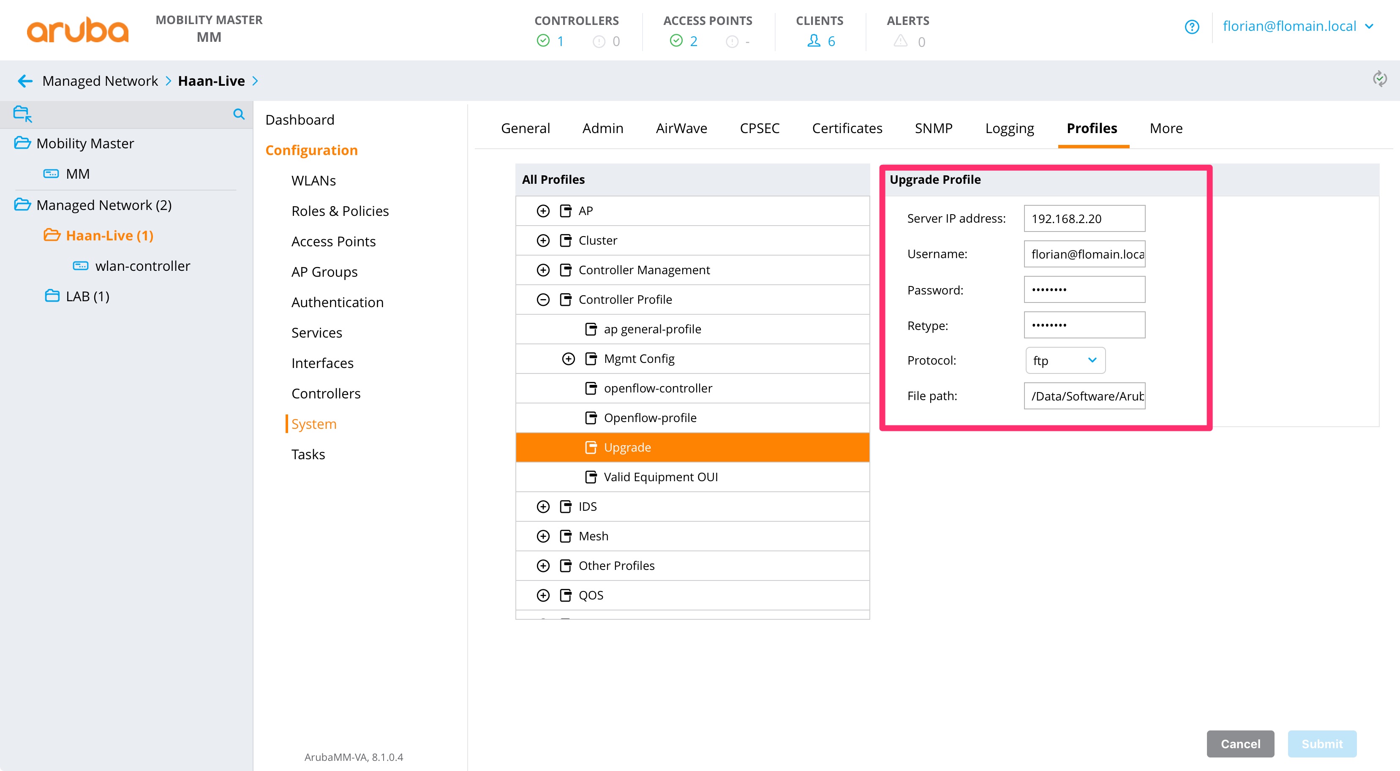Open AP Groups configuration page

(x=324, y=272)
